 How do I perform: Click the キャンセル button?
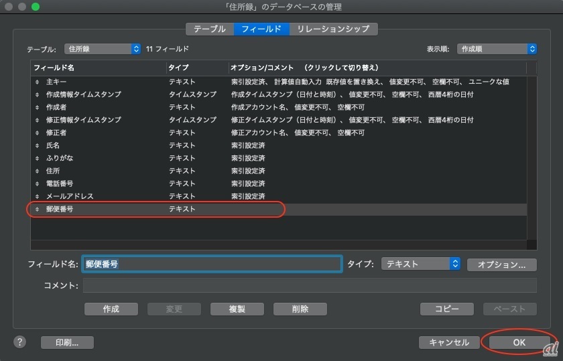click(x=449, y=343)
